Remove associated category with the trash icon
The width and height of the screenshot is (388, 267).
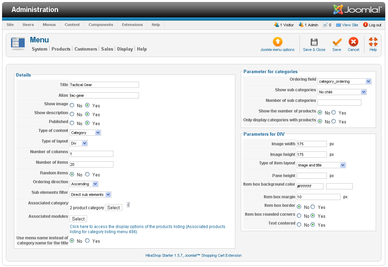click(128, 205)
